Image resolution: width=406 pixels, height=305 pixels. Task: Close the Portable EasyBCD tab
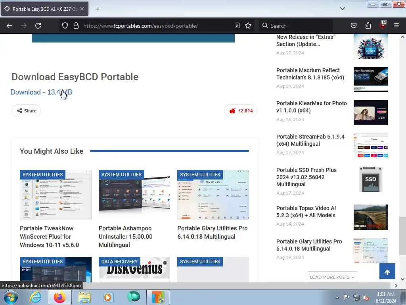click(82, 9)
